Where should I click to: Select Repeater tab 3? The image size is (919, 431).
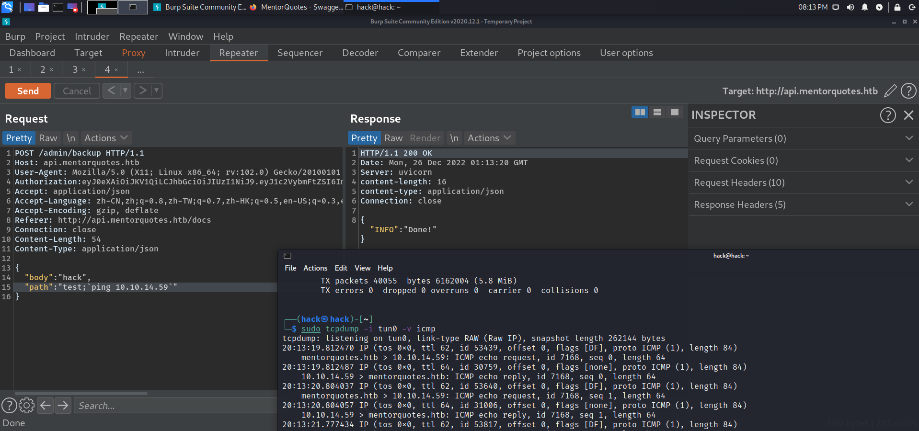[x=75, y=70]
